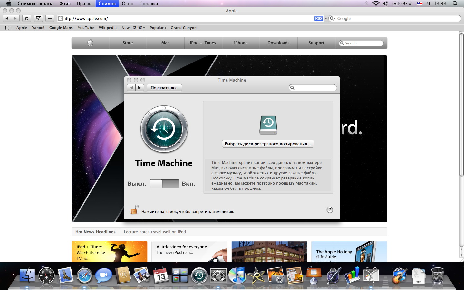
Task: Open Address Book in the Dock
Action: click(123, 275)
